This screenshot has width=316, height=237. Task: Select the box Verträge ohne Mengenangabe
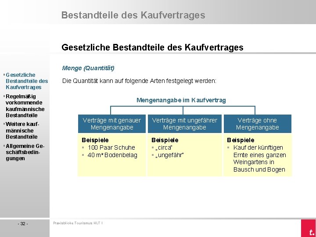258,124
